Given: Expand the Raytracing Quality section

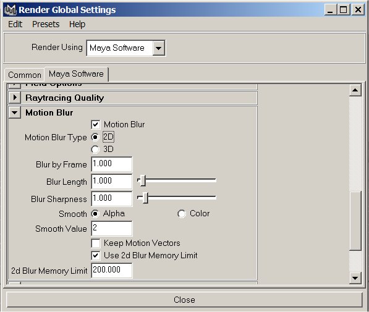Looking at the screenshot, I should click(15, 98).
